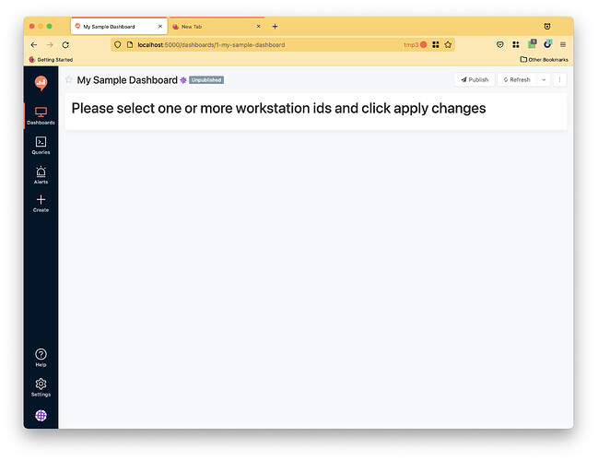This screenshot has height=461, width=598.
Task: Open the Pocket save icon
Action: 500,44
